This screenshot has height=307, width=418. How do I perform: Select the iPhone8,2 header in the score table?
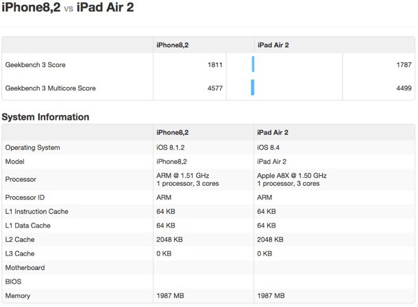(173, 45)
